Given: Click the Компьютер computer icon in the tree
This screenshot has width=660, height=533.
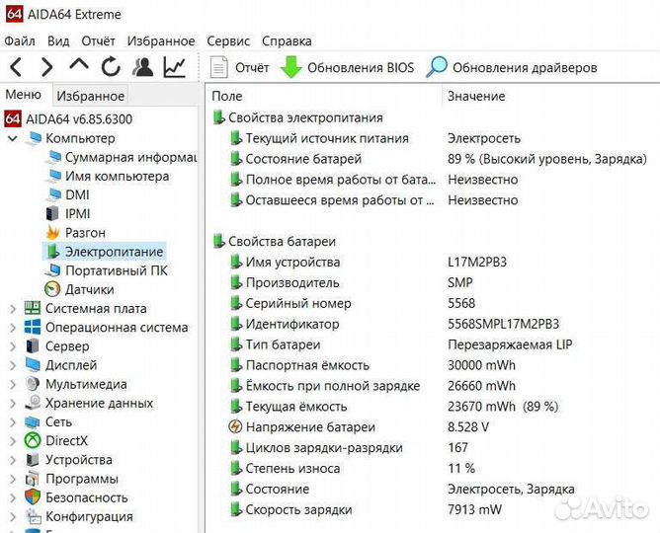Looking at the screenshot, I should [34, 138].
